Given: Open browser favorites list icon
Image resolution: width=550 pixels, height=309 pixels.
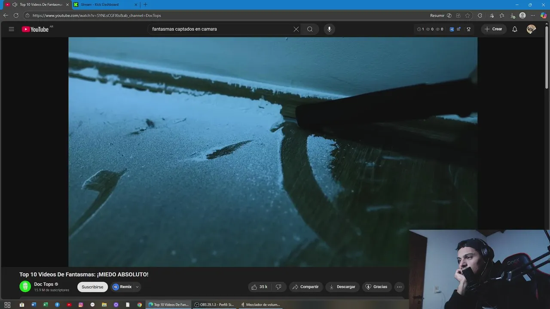Looking at the screenshot, I should click(x=502, y=15).
